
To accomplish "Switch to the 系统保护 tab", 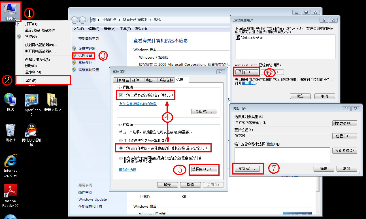I will point(166,80).
